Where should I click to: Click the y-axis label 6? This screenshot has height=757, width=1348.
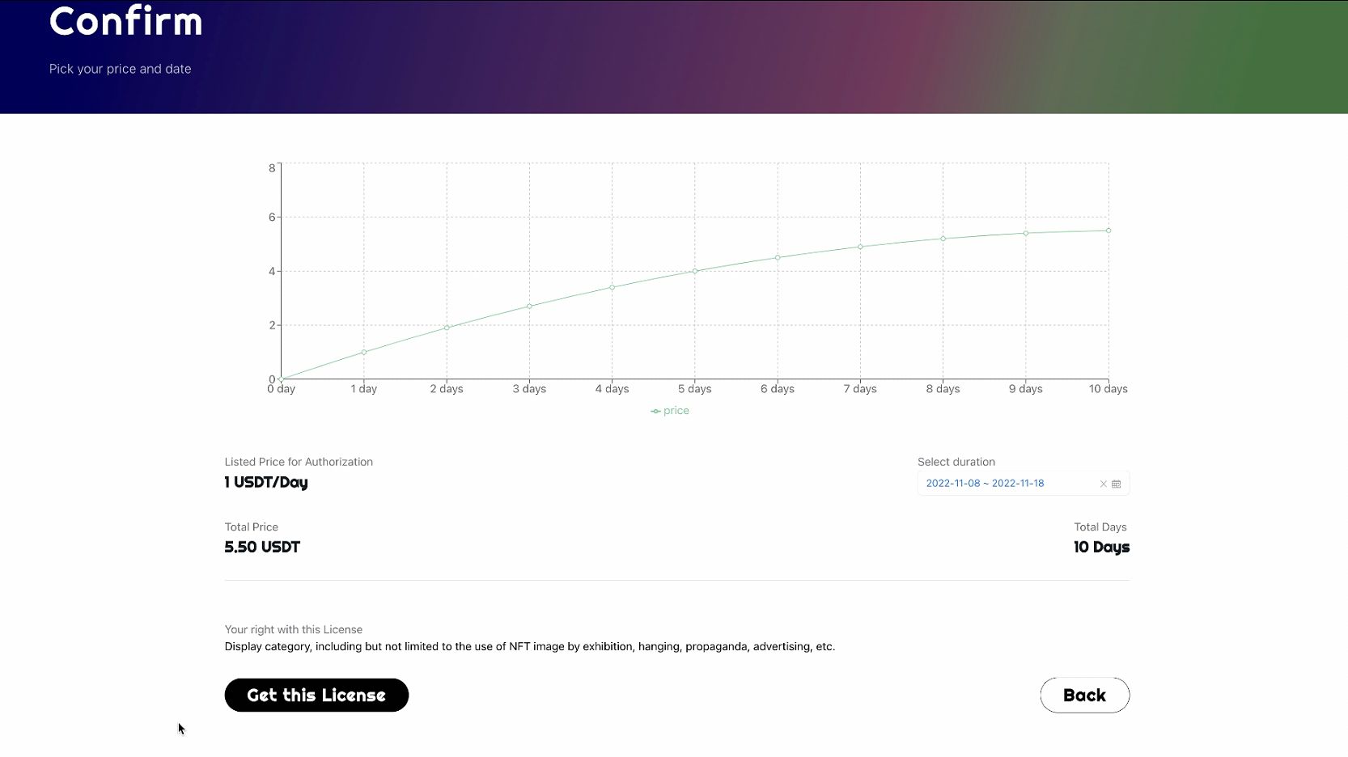(x=272, y=217)
